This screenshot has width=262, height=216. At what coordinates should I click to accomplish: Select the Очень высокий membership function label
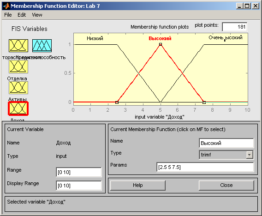click(x=226, y=38)
